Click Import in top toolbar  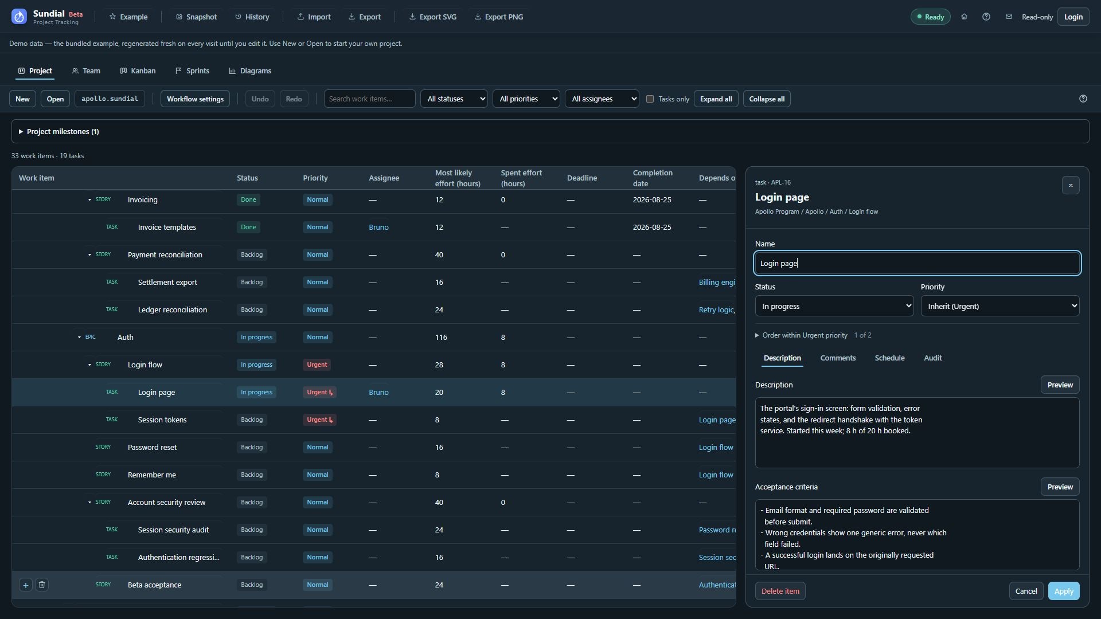pyautogui.click(x=314, y=17)
